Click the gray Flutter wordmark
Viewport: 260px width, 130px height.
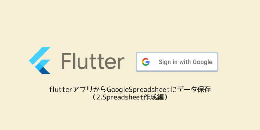93,61
